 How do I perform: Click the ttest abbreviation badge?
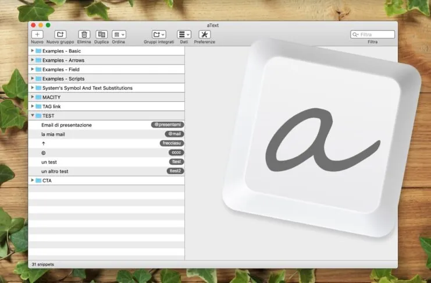(x=176, y=162)
